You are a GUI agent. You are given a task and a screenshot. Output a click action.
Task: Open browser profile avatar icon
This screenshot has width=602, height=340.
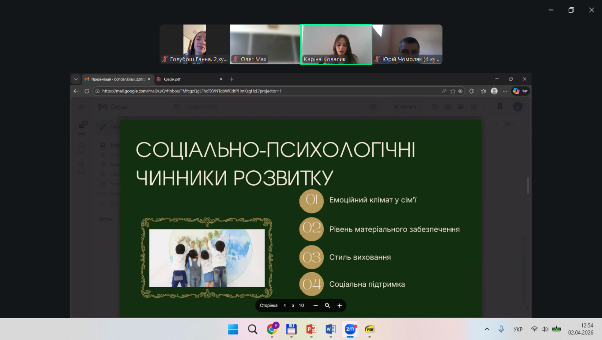494,91
